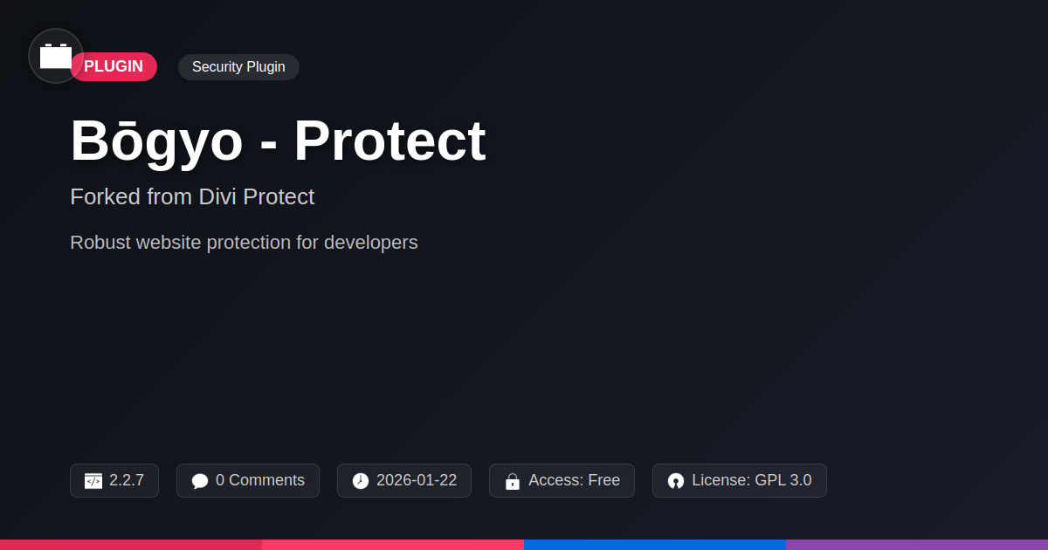Viewport: 1048px width, 550px height.
Task: Open the License: GPL 3.0 badge
Action: [740, 480]
